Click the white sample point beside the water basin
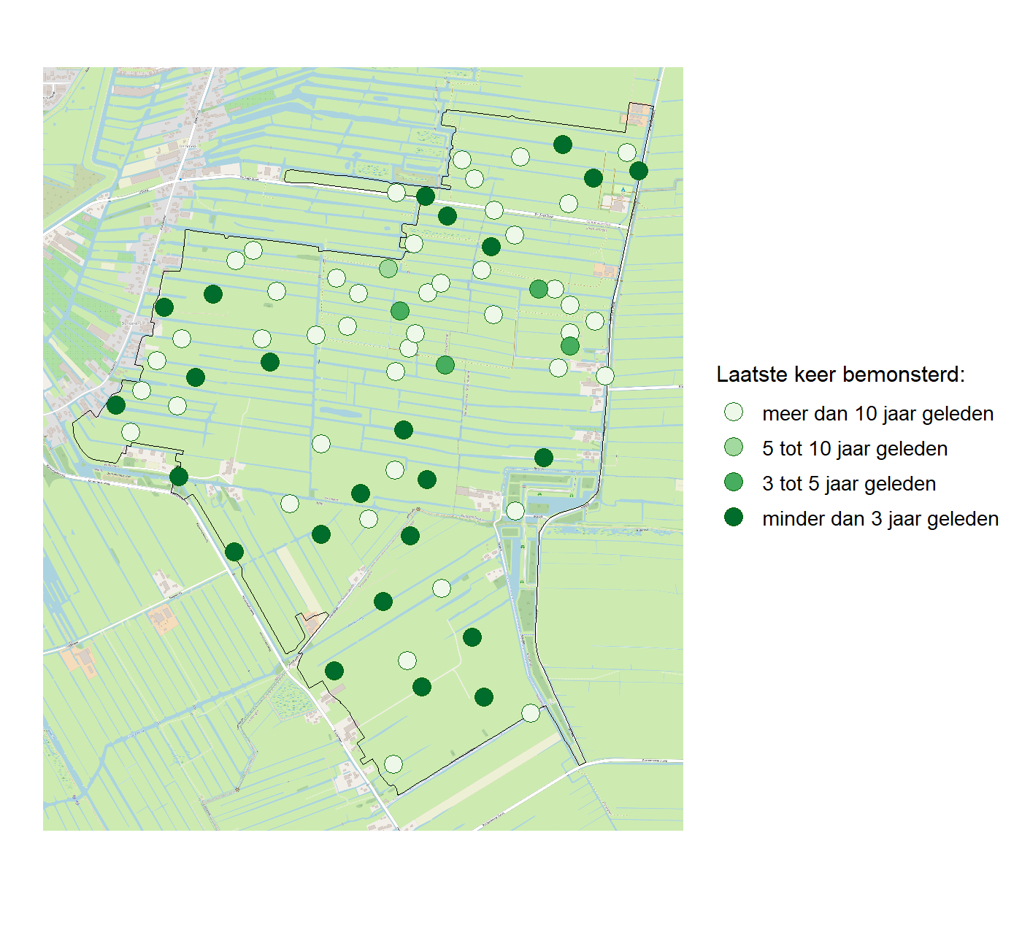 (515, 511)
